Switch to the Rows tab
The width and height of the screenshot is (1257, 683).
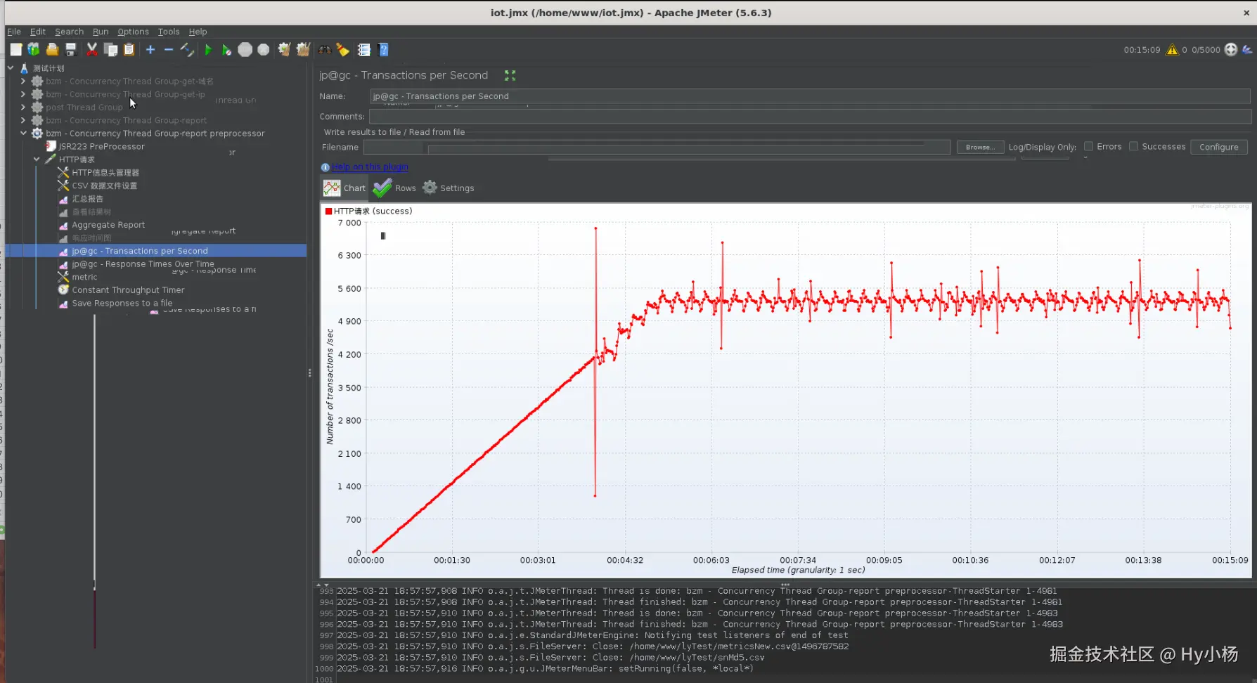(395, 188)
